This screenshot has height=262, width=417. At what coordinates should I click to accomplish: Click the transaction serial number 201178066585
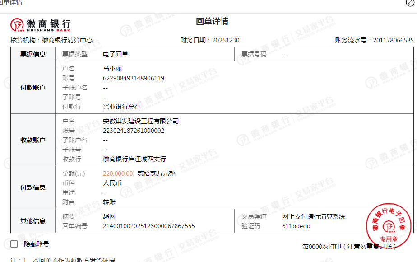393,40
